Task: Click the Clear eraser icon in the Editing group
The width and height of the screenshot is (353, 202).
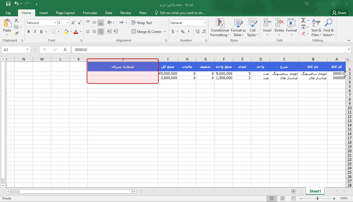Action: [304, 34]
